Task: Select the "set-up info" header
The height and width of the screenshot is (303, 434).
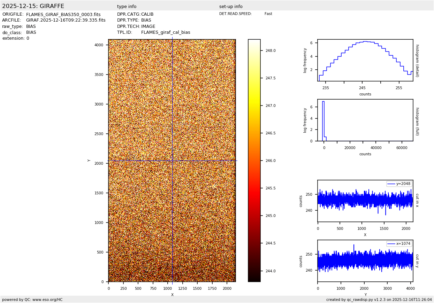Action: [230, 7]
